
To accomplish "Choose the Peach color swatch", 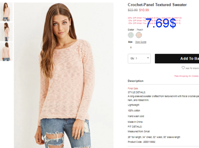I will (x=139, y=35).
